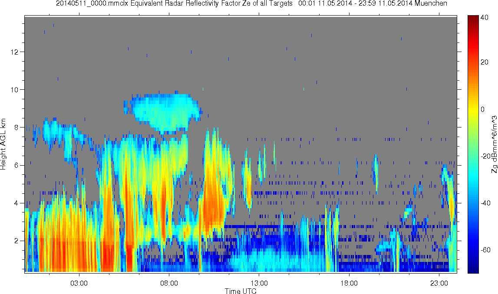Click the dark red top of colorbar
This screenshot has height=294, width=498.
(473, 18)
